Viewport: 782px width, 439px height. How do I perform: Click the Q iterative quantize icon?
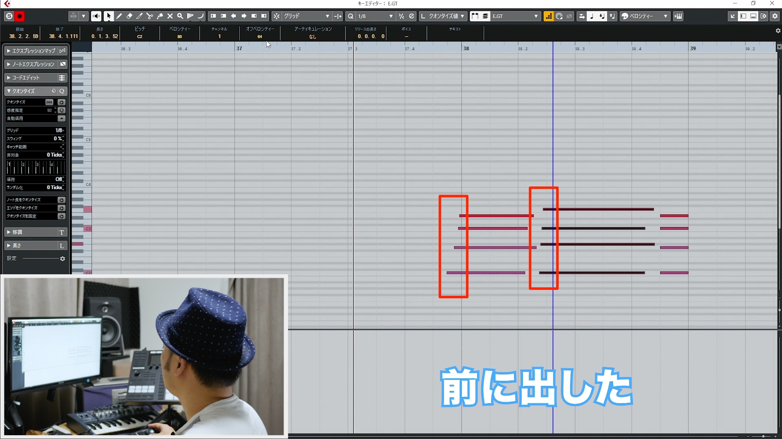[351, 16]
